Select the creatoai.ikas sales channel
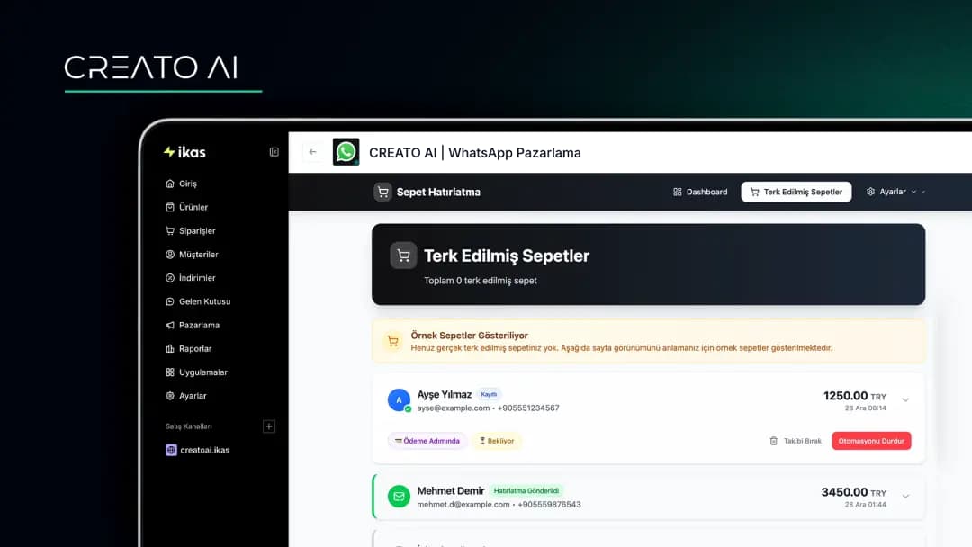 203,450
